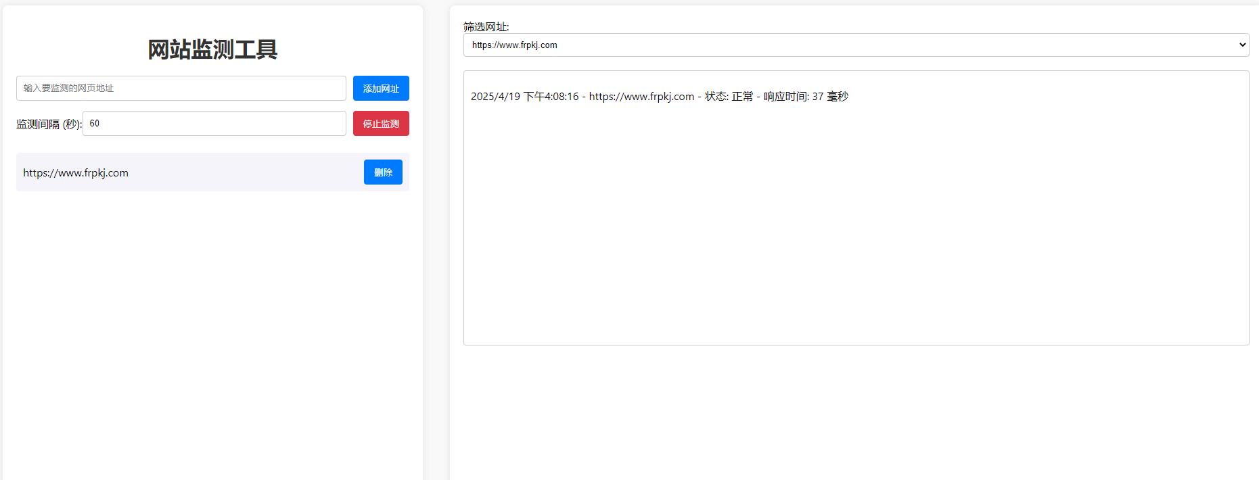The image size is (1259, 480).
Task: Click the https://www.frpkj.com list item text
Action: point(76,173)
